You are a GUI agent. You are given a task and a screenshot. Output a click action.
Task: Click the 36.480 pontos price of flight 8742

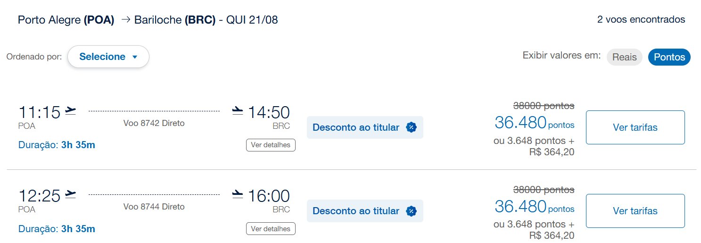(x=535, y=123)
